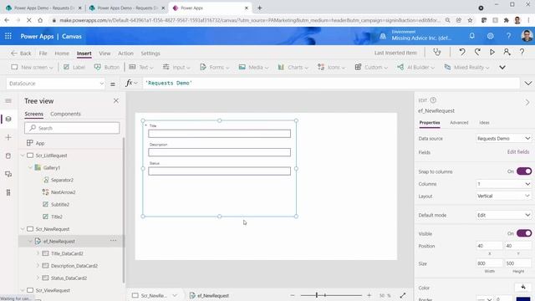Zoom out with the minus icon
The height and width of the screenshot is (301, 535).
pos(293,295)
